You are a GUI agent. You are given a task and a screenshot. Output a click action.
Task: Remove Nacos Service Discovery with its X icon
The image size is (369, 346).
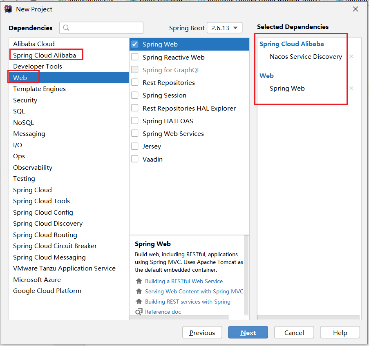pyautogui.click(x=351, y=56)
